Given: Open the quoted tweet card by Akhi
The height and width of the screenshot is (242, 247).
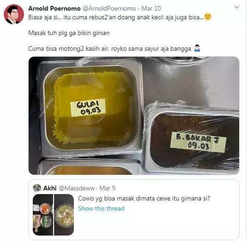Looking at the screenshot, I should coord(134,210).
